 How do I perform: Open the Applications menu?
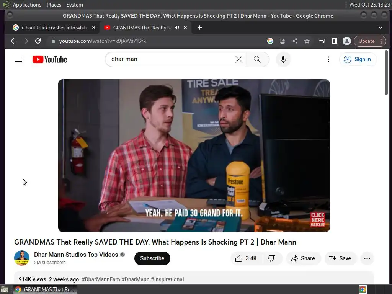click(x=27, y=5)
